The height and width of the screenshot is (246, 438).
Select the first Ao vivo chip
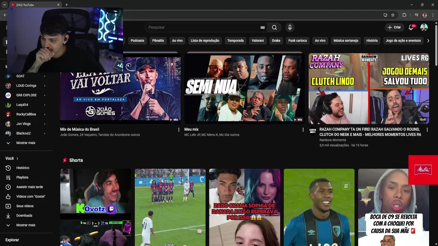[x=177, y=41]
